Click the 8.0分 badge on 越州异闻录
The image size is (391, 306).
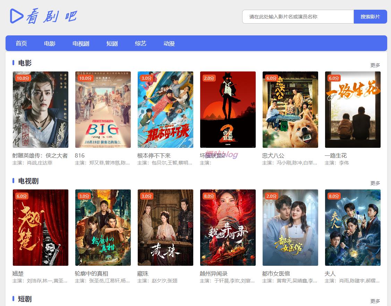click(209, 196)
